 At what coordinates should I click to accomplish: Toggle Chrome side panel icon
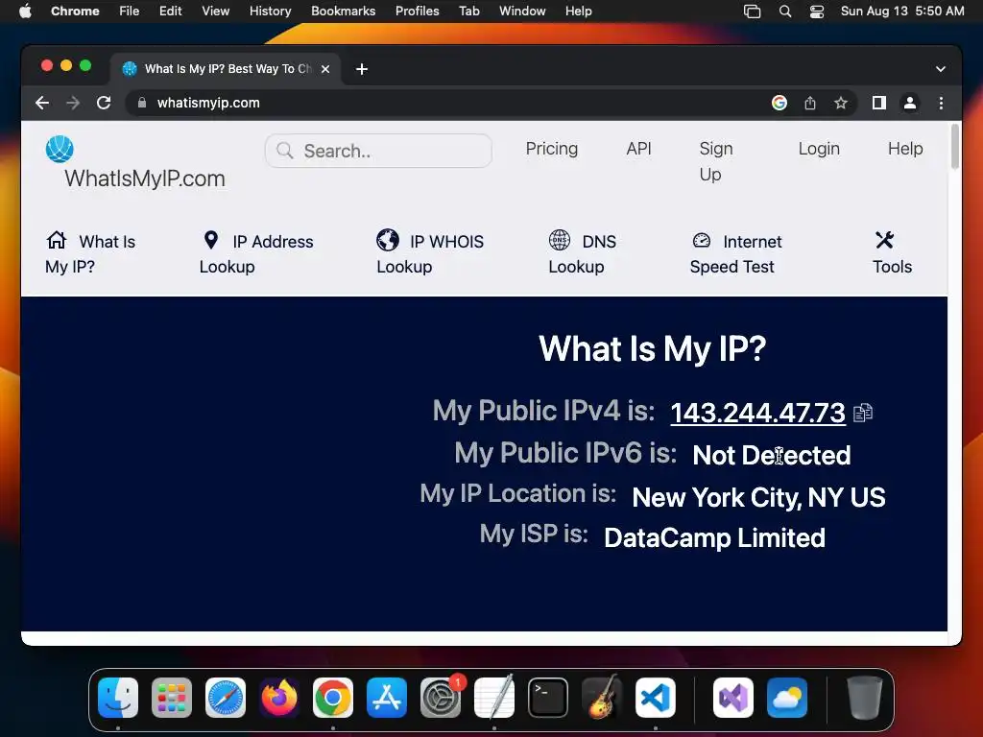click(x=879, y=103)
